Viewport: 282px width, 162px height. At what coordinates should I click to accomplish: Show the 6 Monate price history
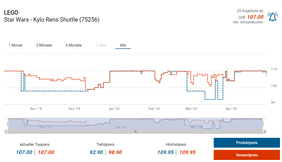click(x=74, y=45)
